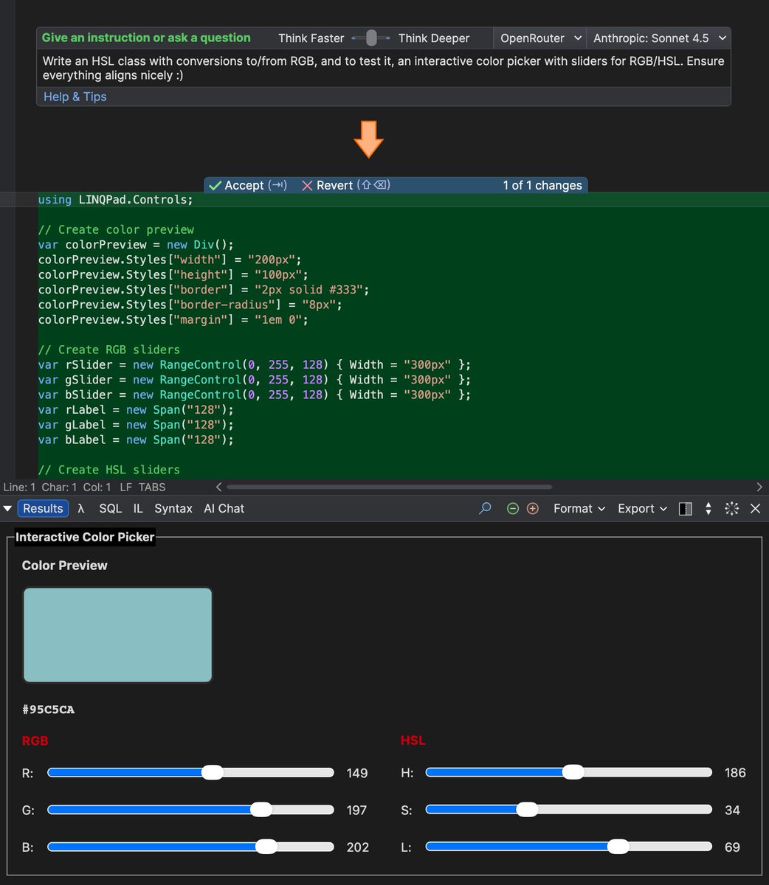Close the results panel with X icon
The image size is (769, 885).
(x=755, y=508)
